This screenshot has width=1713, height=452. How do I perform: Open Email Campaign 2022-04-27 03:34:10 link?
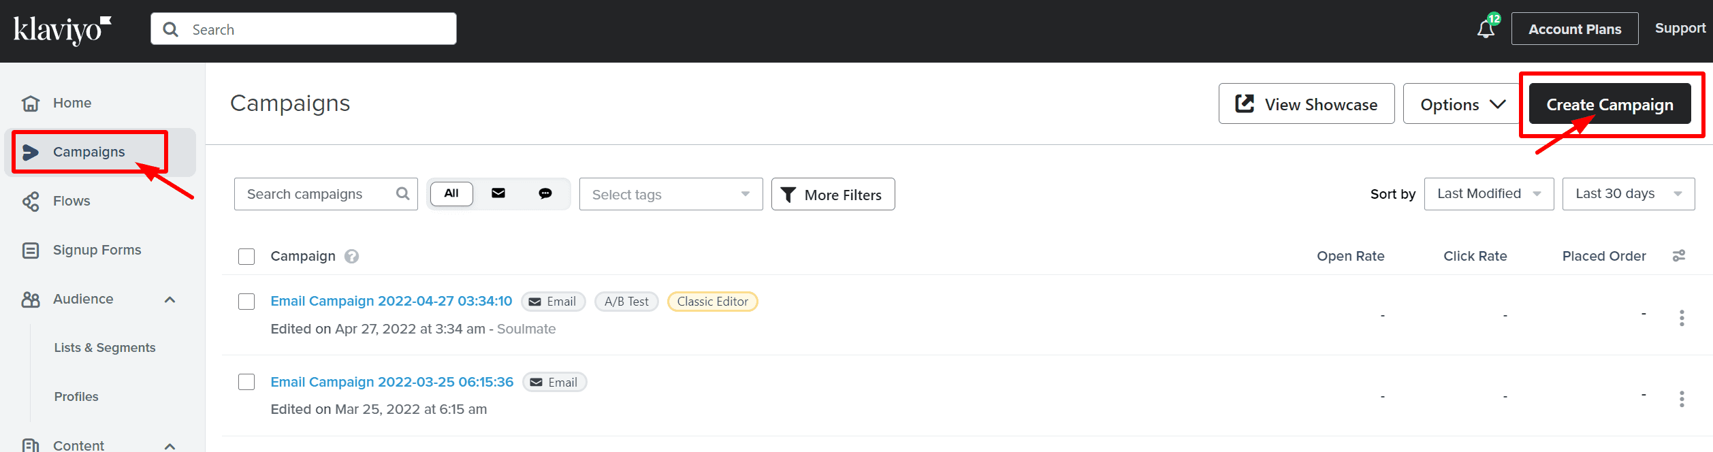[x=391, y=301]
